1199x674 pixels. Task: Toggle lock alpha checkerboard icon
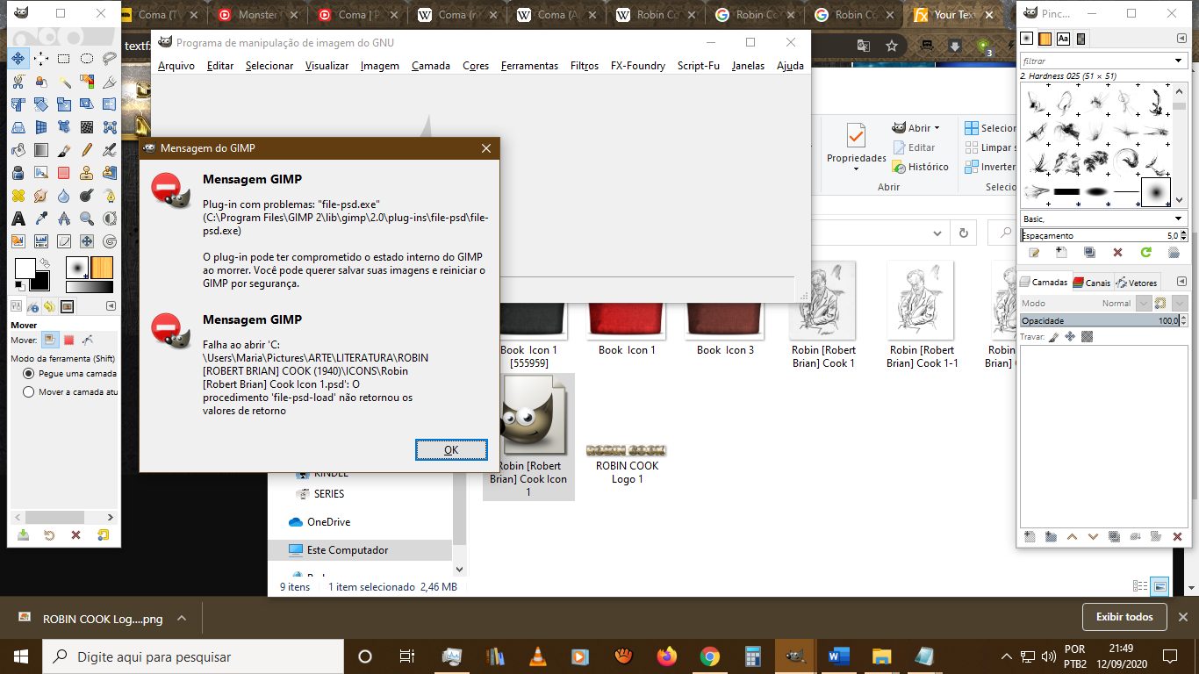point(1087,336)
